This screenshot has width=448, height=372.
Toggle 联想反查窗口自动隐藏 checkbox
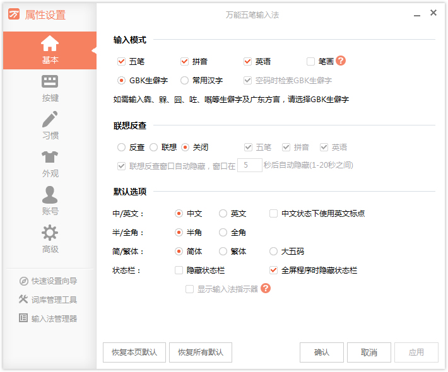[x=121, y=166]
